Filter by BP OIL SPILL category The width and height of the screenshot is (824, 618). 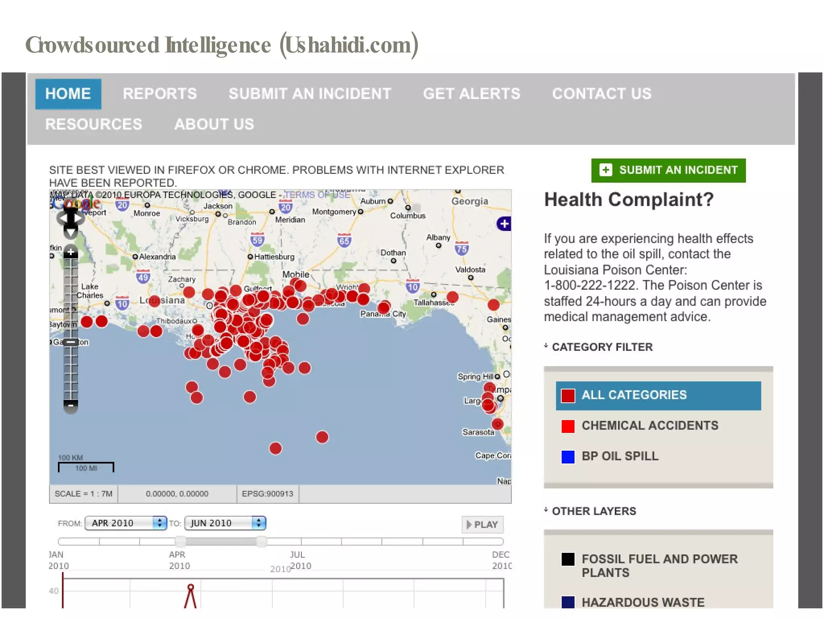coord(610,456)
